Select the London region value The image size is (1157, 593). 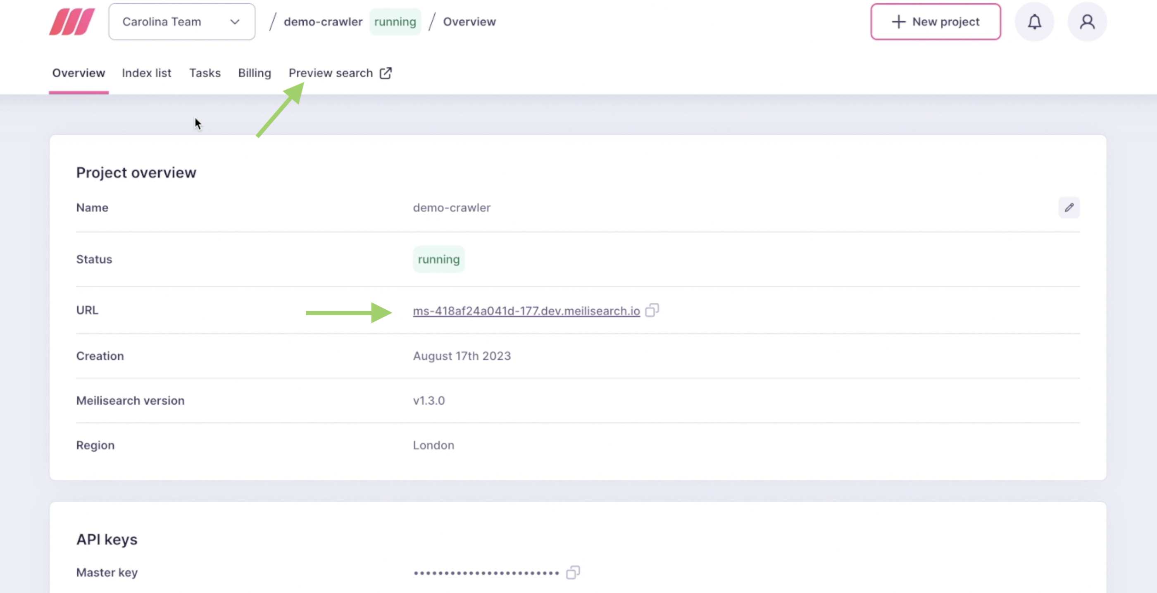pyautogui.click(x=433, y=445)
